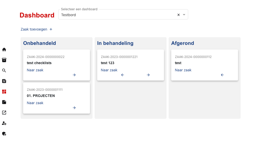The height and width of the screenshot is (158, 264).
Task: Open Naar zaak for '01. PROJECTEN'
Action: click(35, 103)
